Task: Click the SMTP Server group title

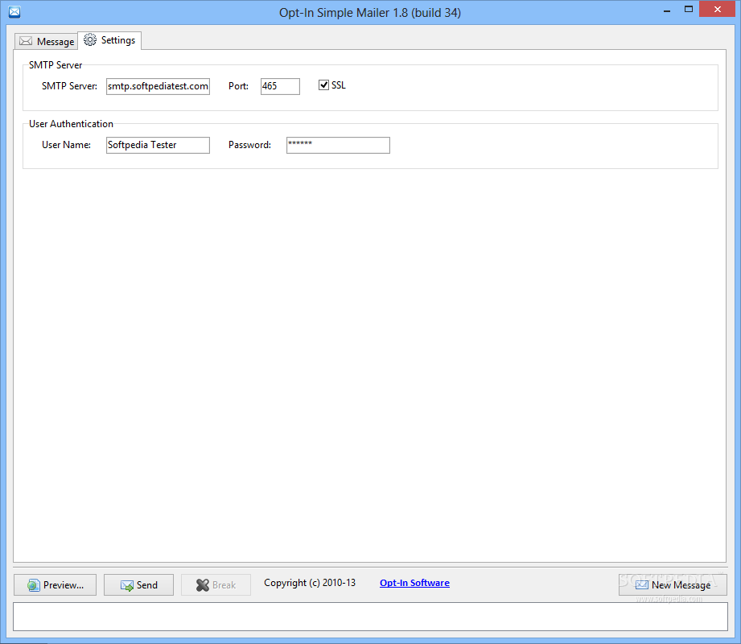Action: 56,65
